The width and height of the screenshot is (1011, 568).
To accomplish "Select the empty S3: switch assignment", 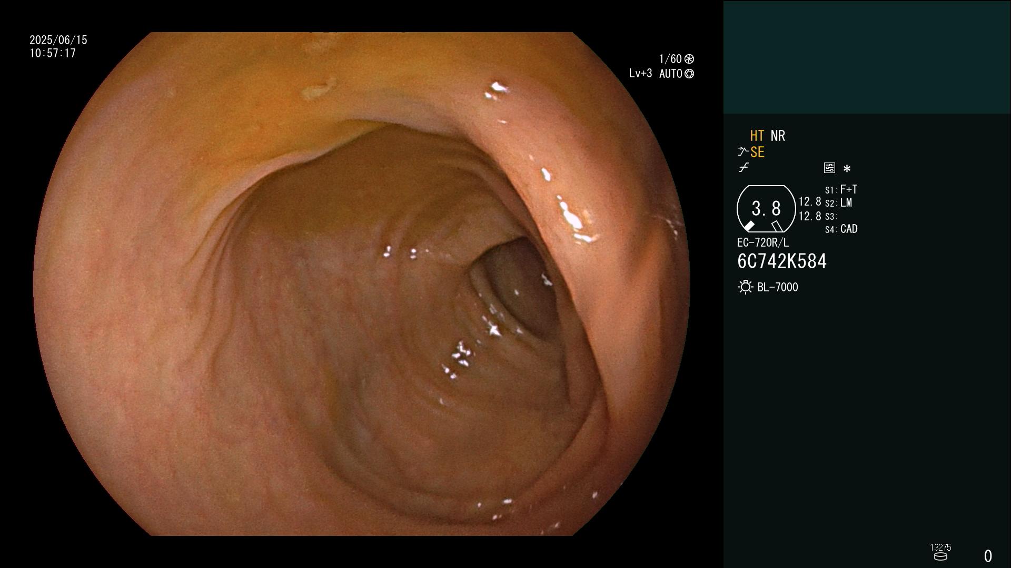I will click(x=831, y=216).
